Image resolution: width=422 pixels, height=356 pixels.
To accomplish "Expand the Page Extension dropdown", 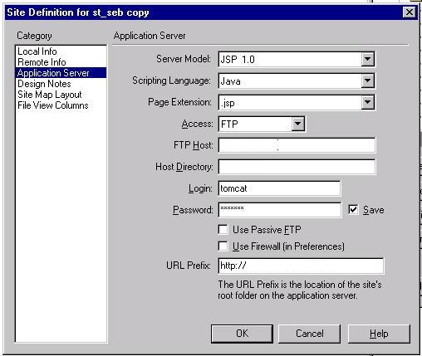I will pos(367,102).
